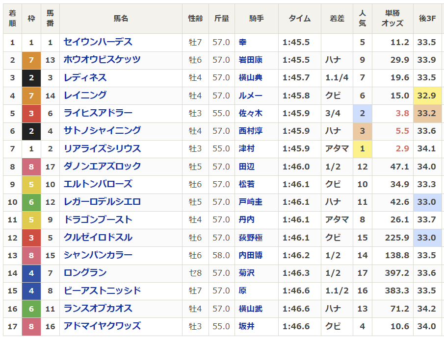This screenshot has height=339, width=444.
Task: Open jockey link 戸崎圭
Action: (x=250, y=202)
